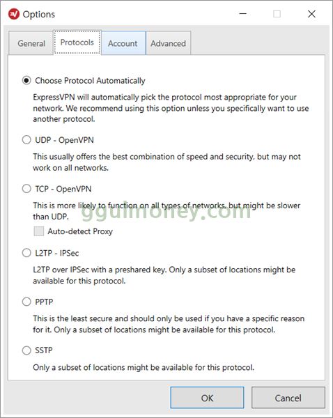Close the Options dialog with the X

[311, 14]
